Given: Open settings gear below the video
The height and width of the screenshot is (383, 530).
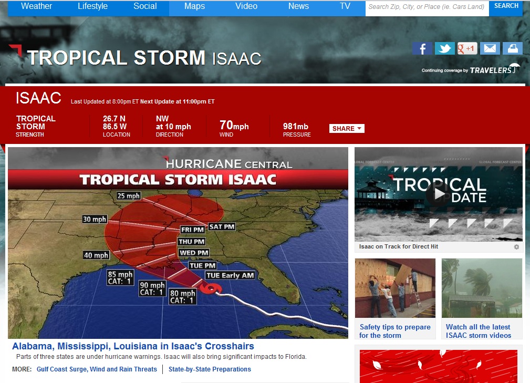Looking at the screenshot, I should (516, 247).
